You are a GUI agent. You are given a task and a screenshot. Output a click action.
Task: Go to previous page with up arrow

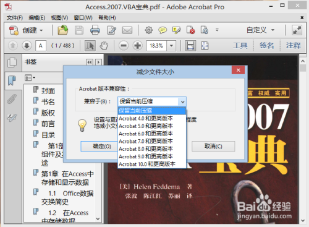(x=13, y=45)
